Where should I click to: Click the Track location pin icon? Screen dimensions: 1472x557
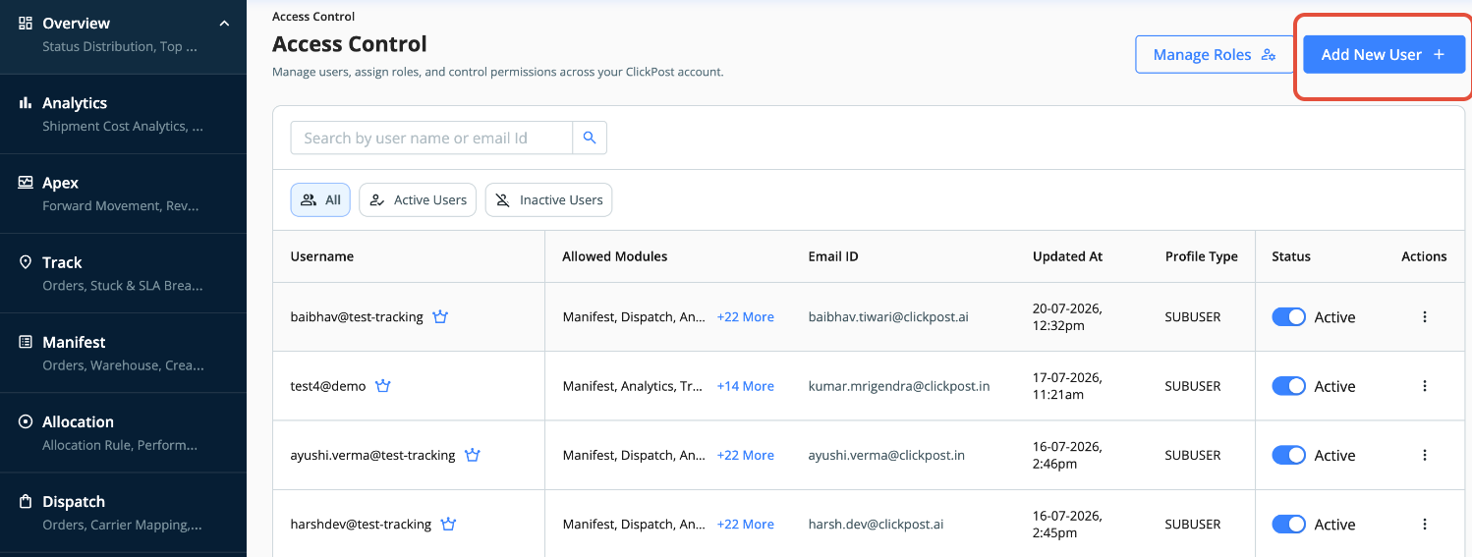(x=26, y=262)
